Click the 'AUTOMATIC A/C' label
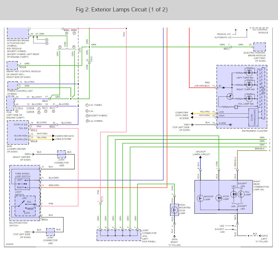Image resolution: width=278 pixels, height=254 pixels. pyautogui.click(x=223, y=38)
